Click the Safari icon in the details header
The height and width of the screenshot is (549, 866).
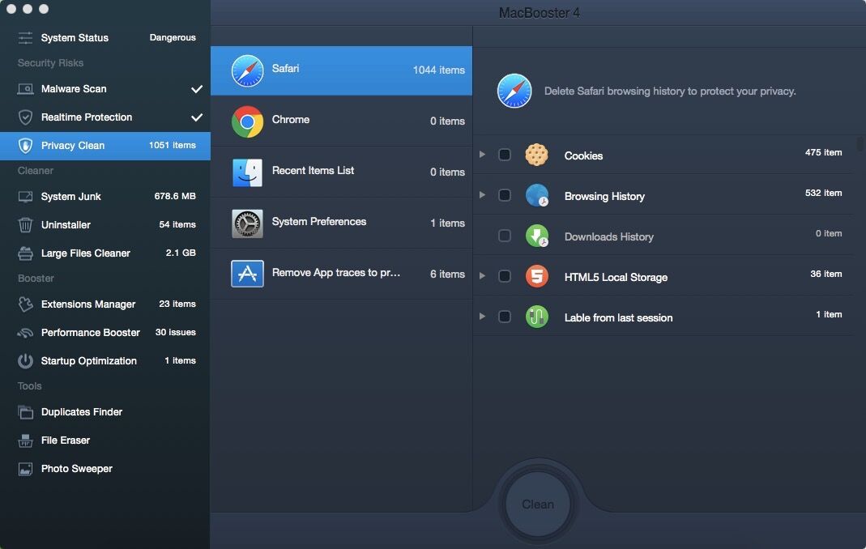coord(514,91)
